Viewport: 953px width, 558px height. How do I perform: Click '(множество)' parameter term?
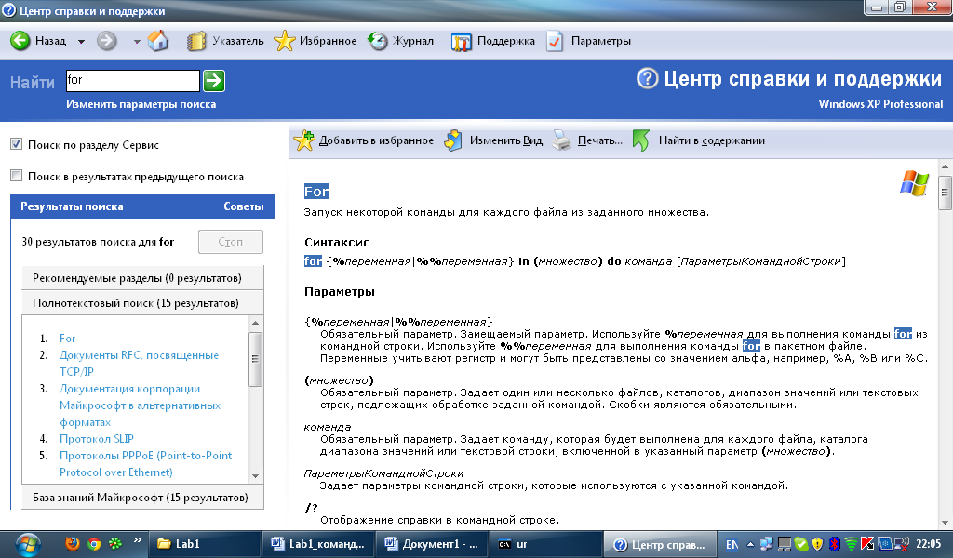click(339, 380)
